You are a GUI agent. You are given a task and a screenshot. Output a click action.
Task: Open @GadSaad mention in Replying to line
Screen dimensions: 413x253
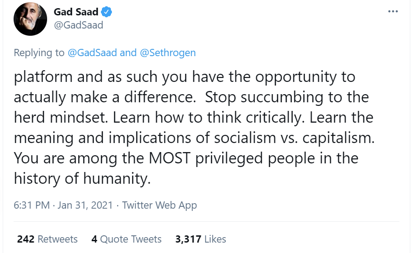tap(92, 53)
